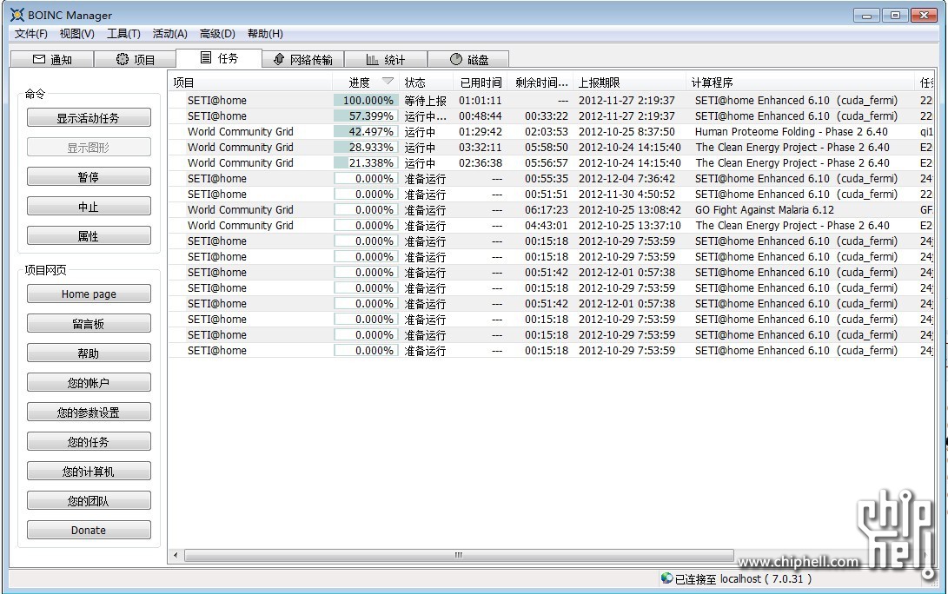Screen dimensions: 948x594
Task: Click the 2012-11-30 4:50:52 deadline cell
Action: 626,195
